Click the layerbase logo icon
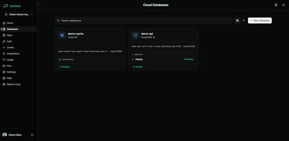289x141 pixels. click(6, 6)
